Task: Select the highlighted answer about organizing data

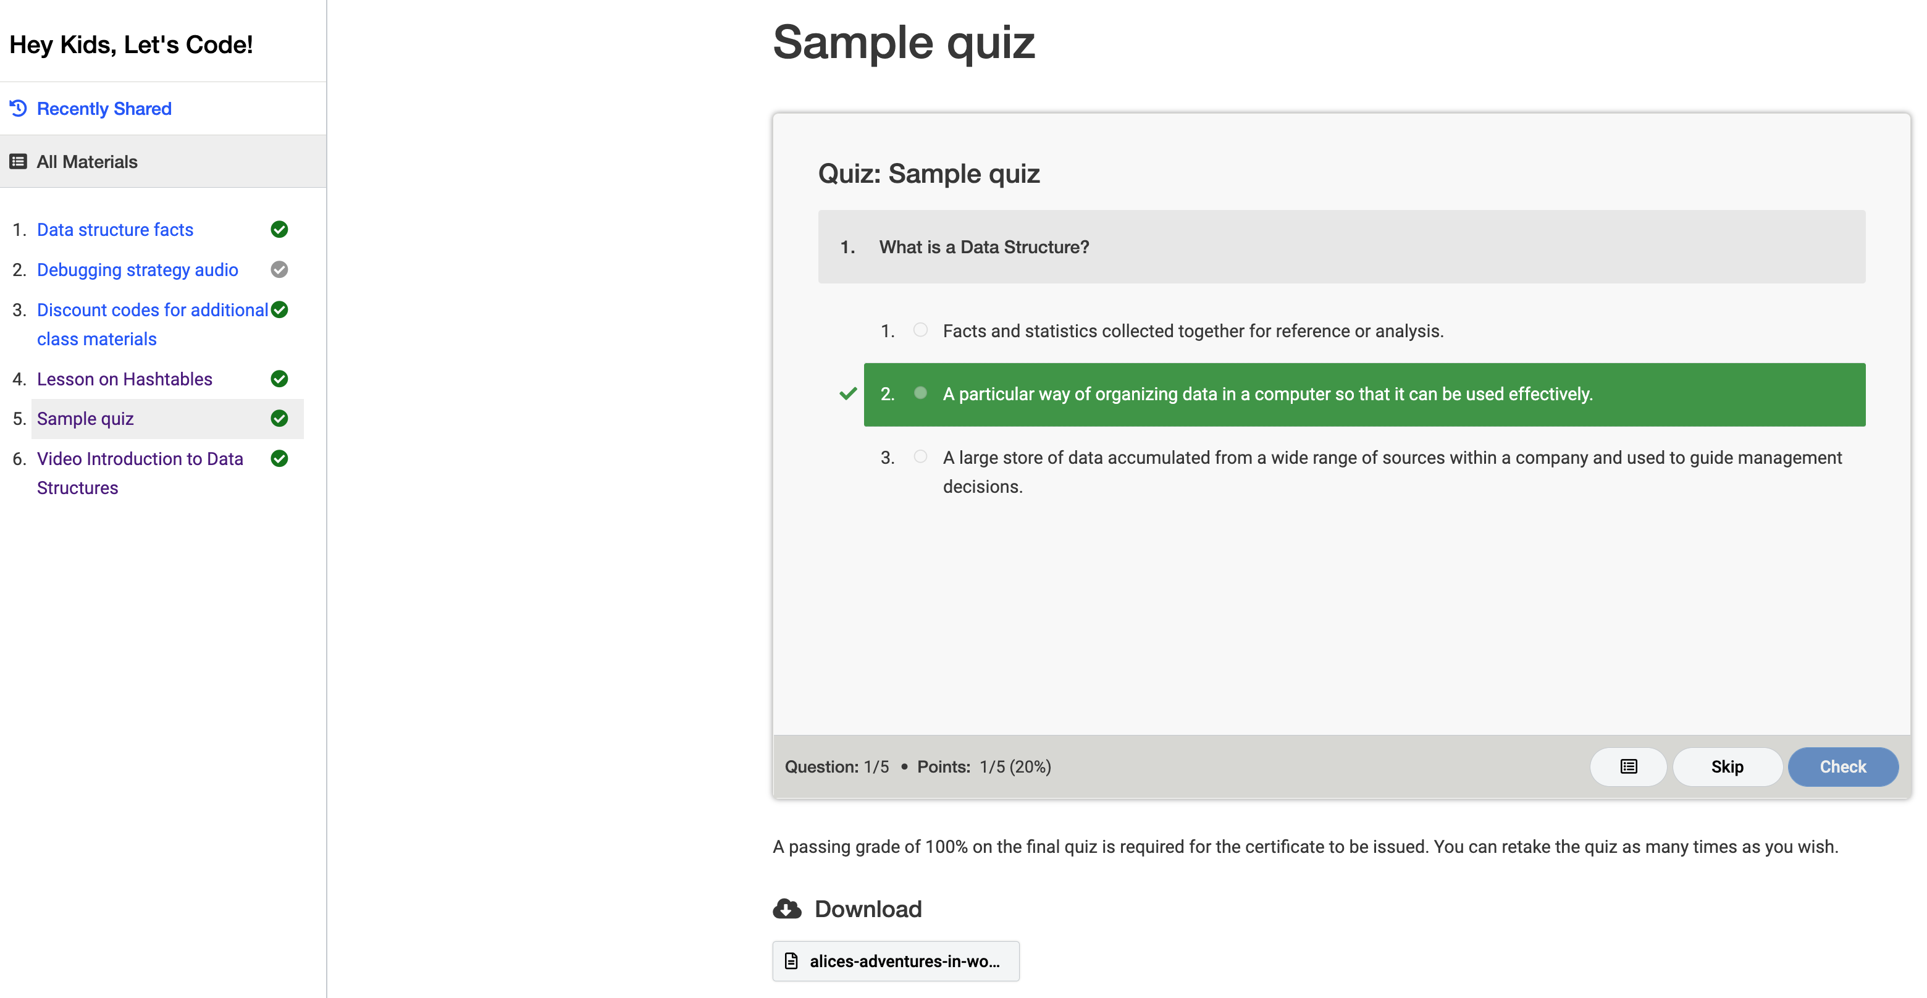Action: tap(920, 392)
